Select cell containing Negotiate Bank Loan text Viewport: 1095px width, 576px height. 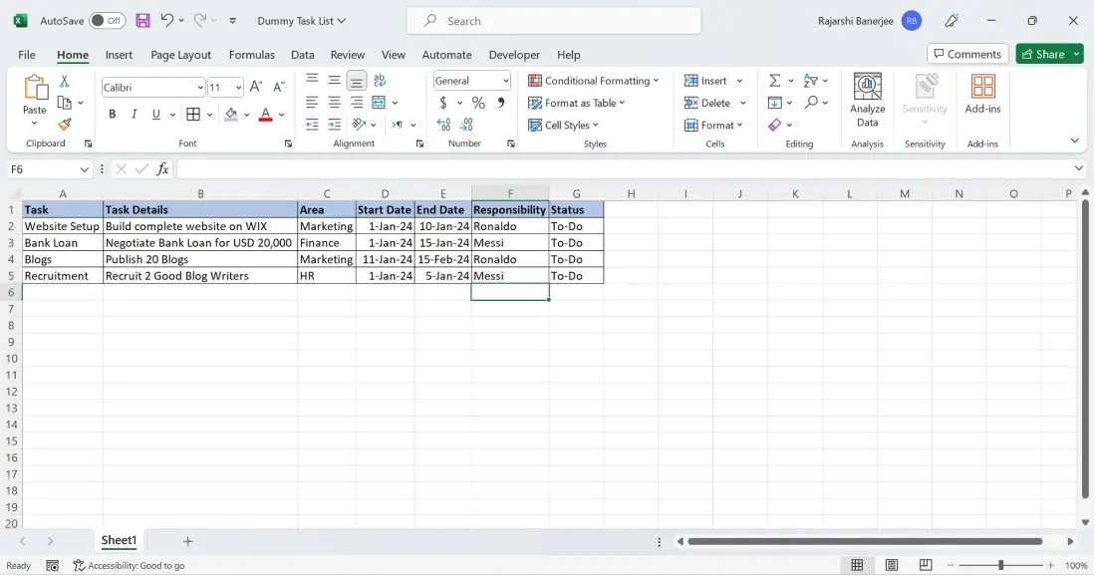tap(199, 243)
